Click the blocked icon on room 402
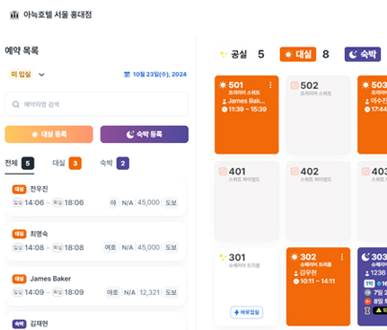This screenshot has height=330, width=387. 295,172
